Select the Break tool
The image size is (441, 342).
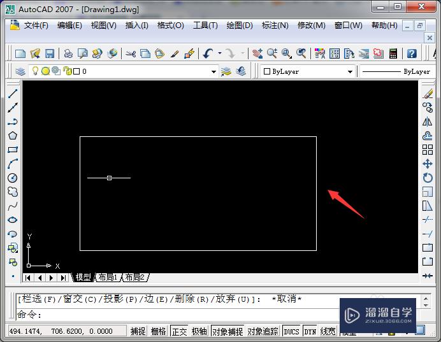click(x=428, y=262)
